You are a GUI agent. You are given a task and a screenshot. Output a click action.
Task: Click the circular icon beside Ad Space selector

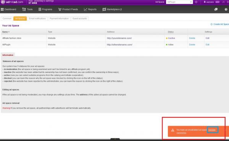[196, 2]
